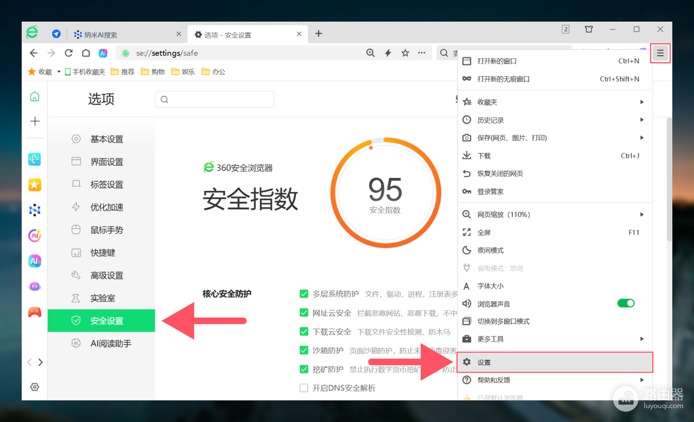The width and height of the screenshot is (694, 422).
Task: Click the 360 browser logo icon
Action: pyautogui.click(x=32, y=33)
